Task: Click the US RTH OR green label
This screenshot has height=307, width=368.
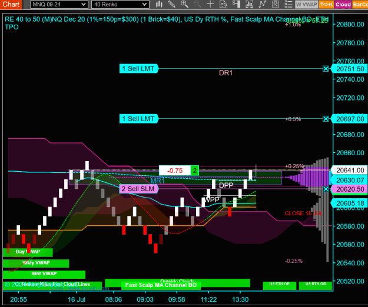Action: click(x=316, y=285)
